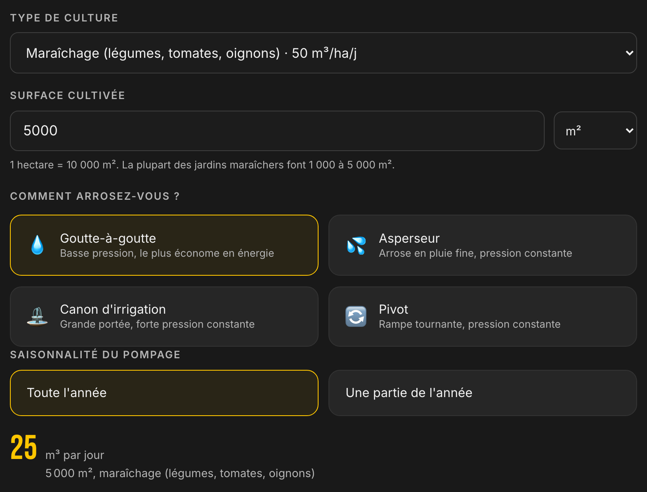This screenshot has width=647, height=492.
Task: Click the Basse pression description under Goutte-à-goutte
Action: (167, 253)
